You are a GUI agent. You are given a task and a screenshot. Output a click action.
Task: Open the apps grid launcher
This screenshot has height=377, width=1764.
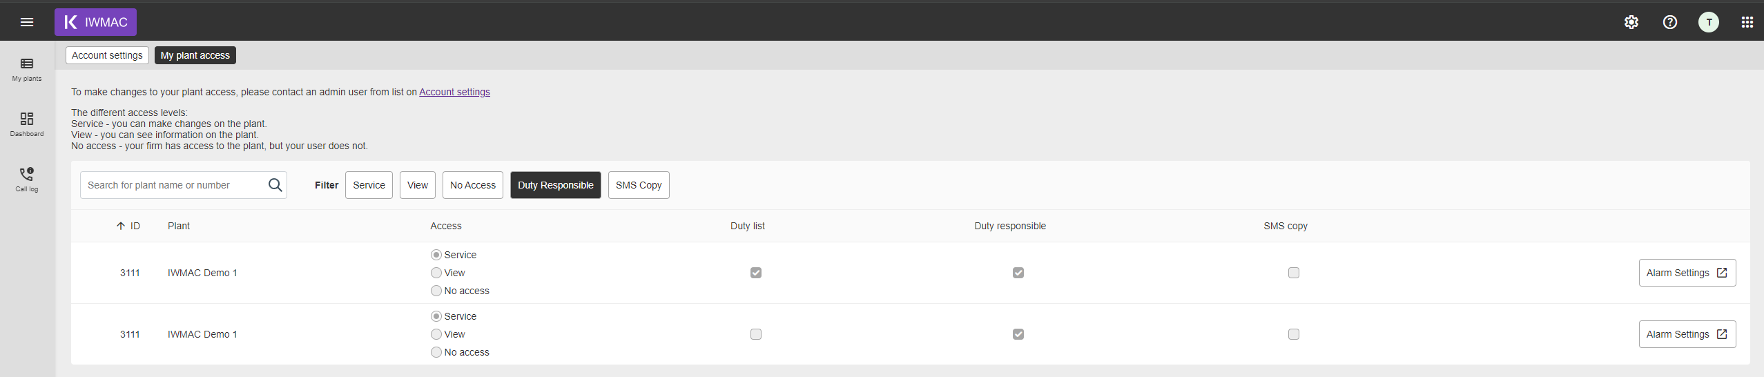point(1747,22)
